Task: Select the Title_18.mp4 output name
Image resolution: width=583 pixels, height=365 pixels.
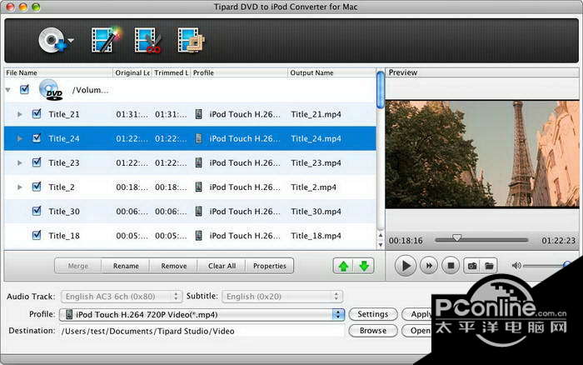Action: pos(316,236)
